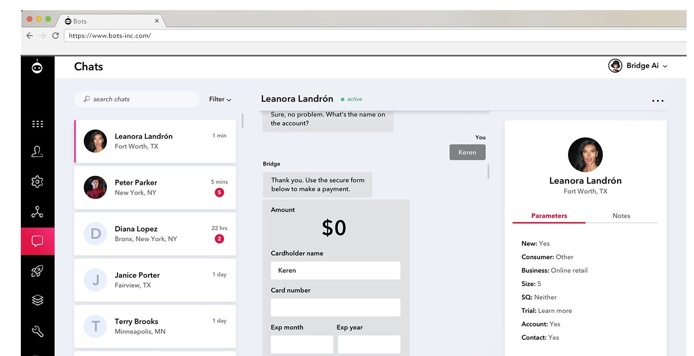Switch to the Notes tab

point(621,215)
